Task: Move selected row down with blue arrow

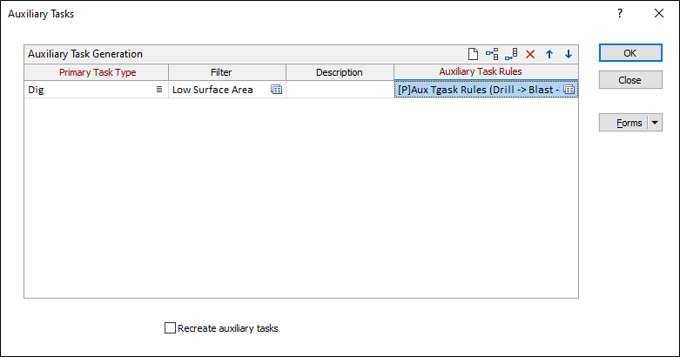Action: tap(568, 54)
